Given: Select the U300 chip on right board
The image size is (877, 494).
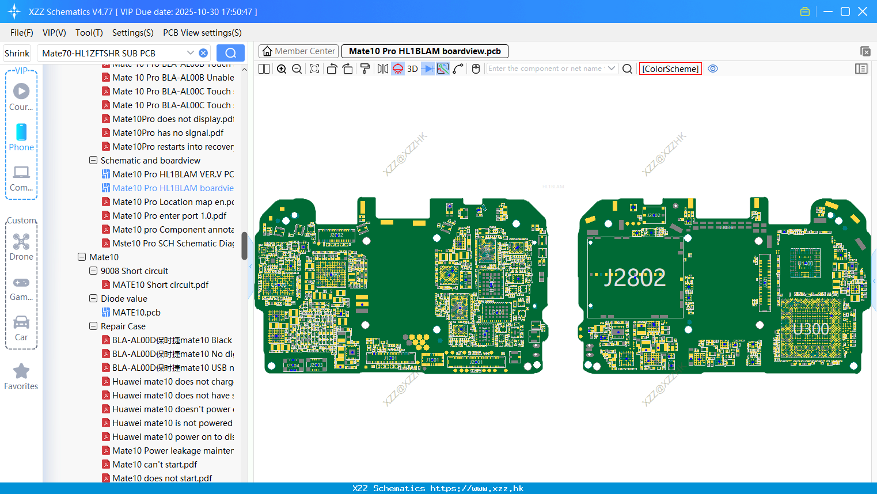Looking at the screenshot, I should [811, 329].
